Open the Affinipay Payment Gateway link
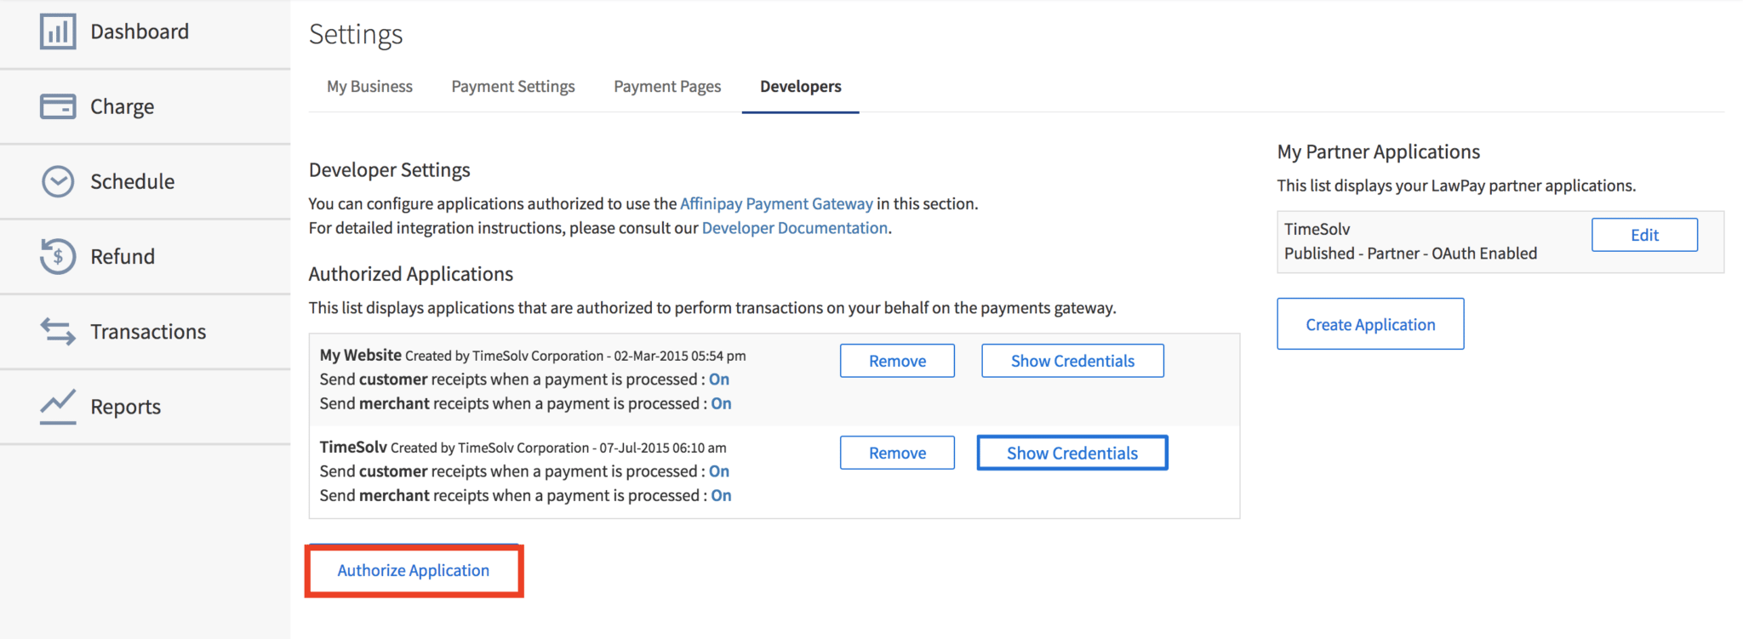This screenshot has width=1743, height=639. (x=776, y=203)
